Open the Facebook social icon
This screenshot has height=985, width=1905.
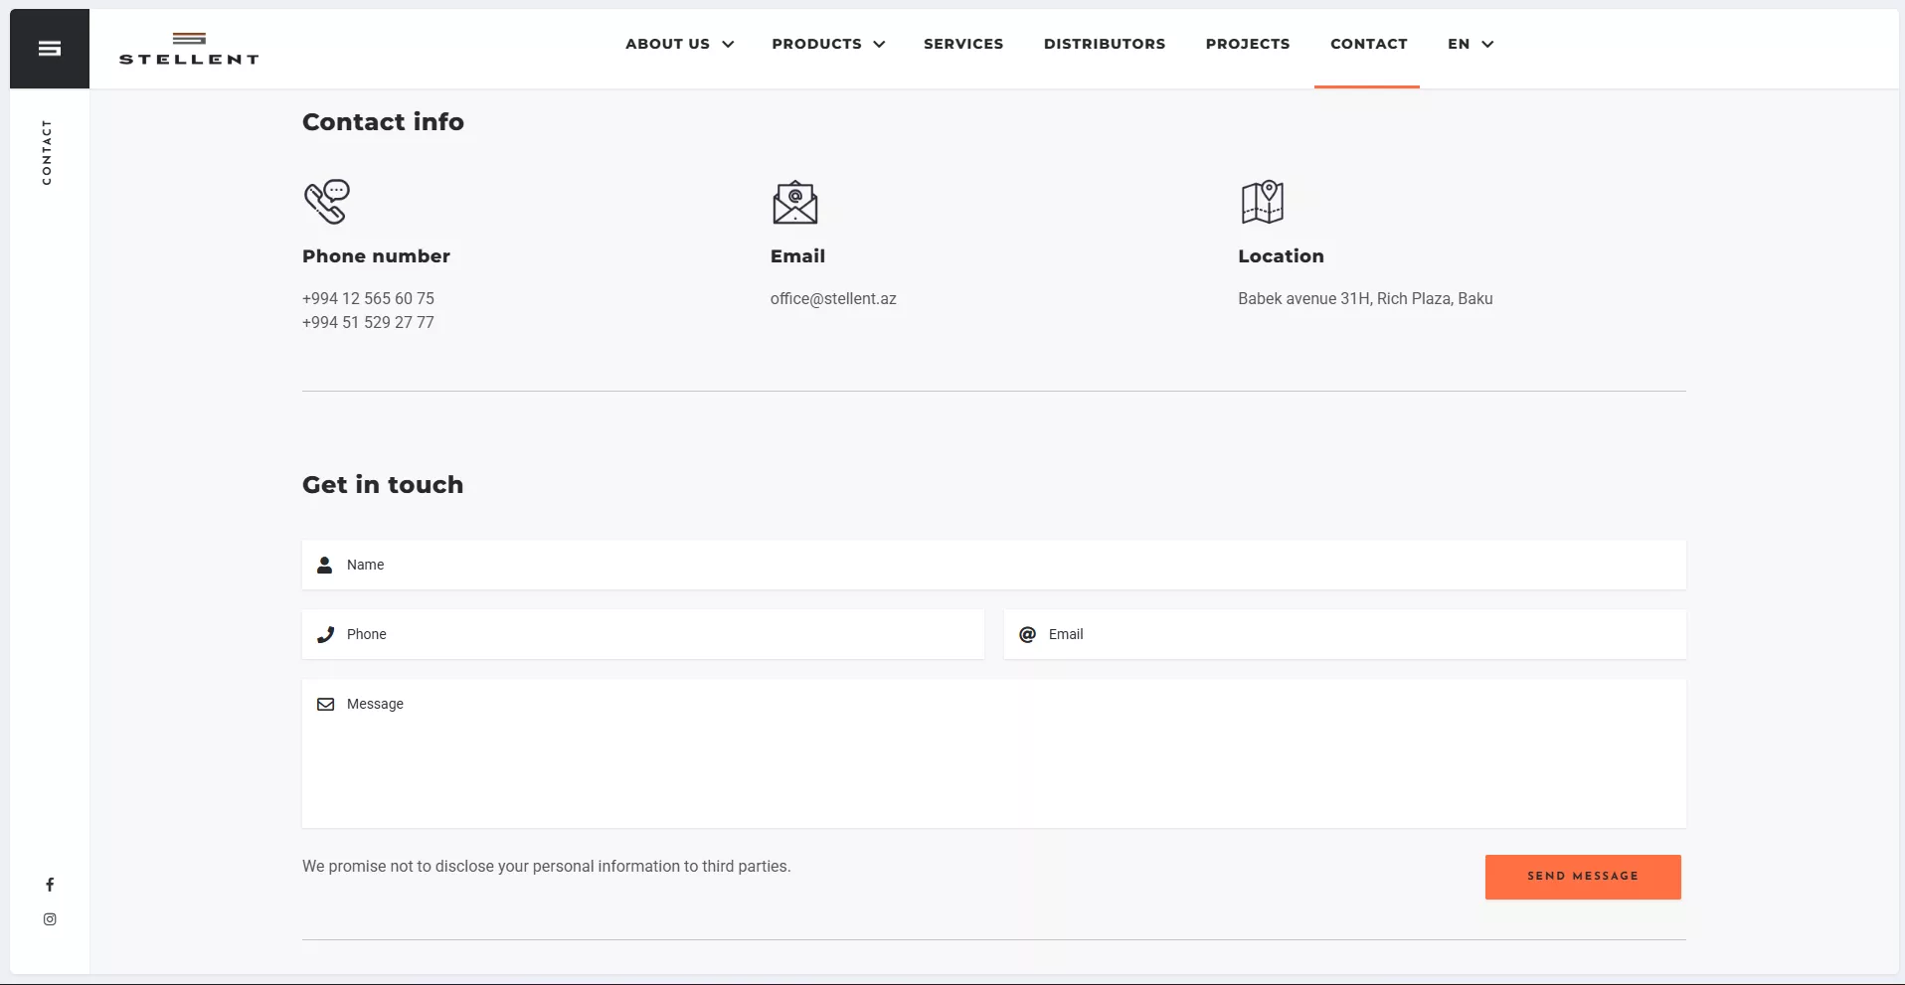tap(50, 885)
